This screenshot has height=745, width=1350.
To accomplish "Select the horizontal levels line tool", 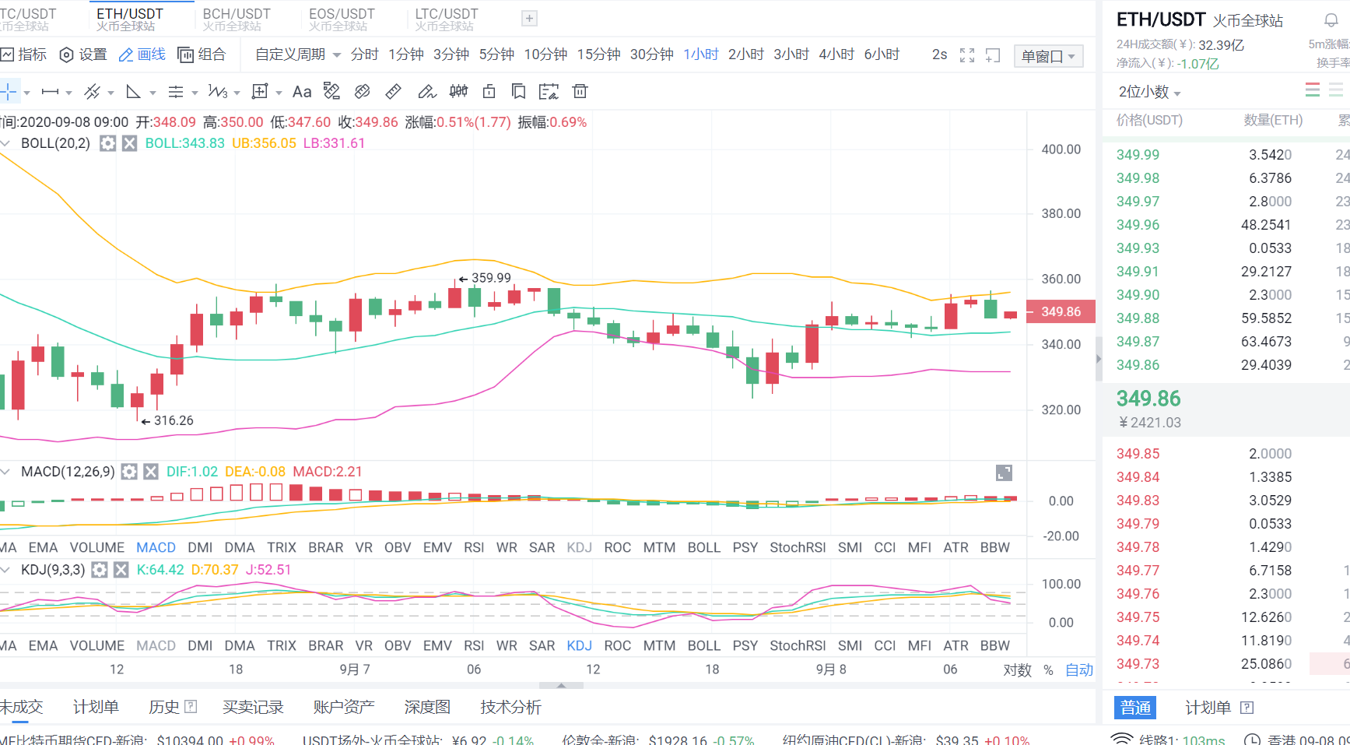I will pyautogui.click(x=176, y=92).
